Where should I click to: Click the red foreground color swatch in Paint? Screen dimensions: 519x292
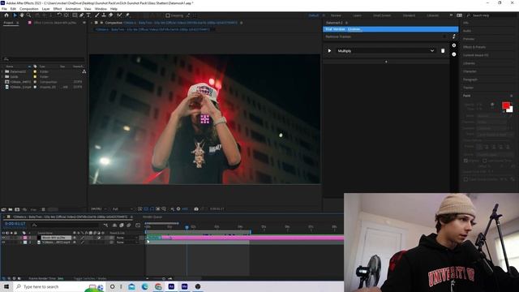click(x=506, y=105)
